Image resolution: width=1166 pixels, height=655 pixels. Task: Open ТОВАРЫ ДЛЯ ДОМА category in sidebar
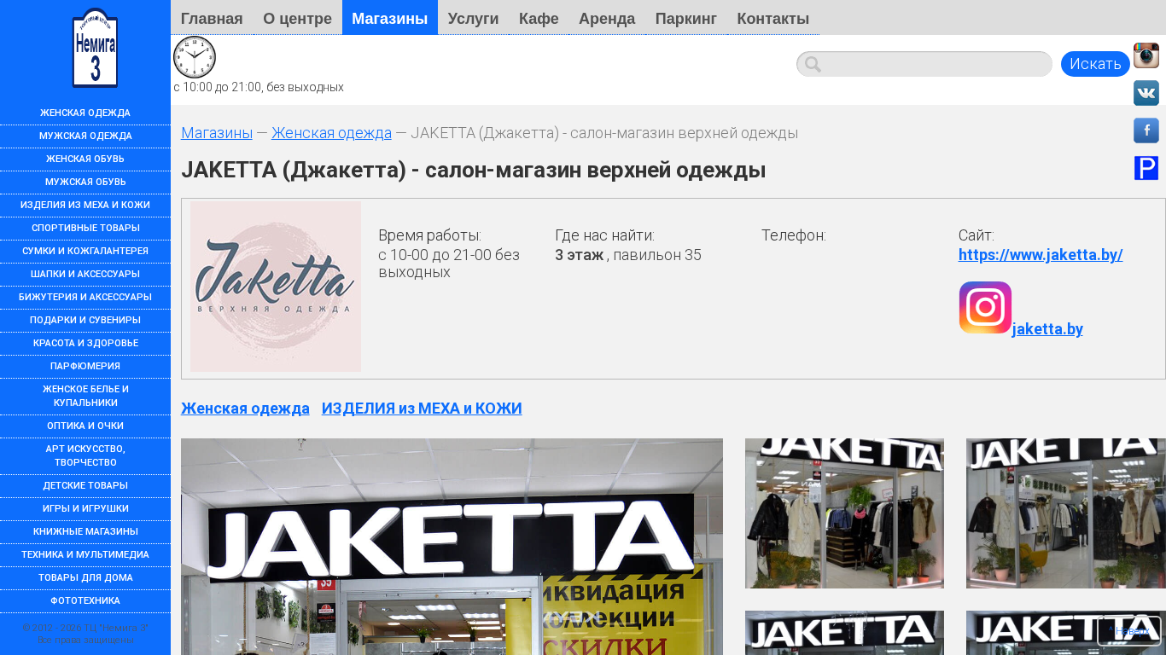pyautogui.click(x=85, y=577)
